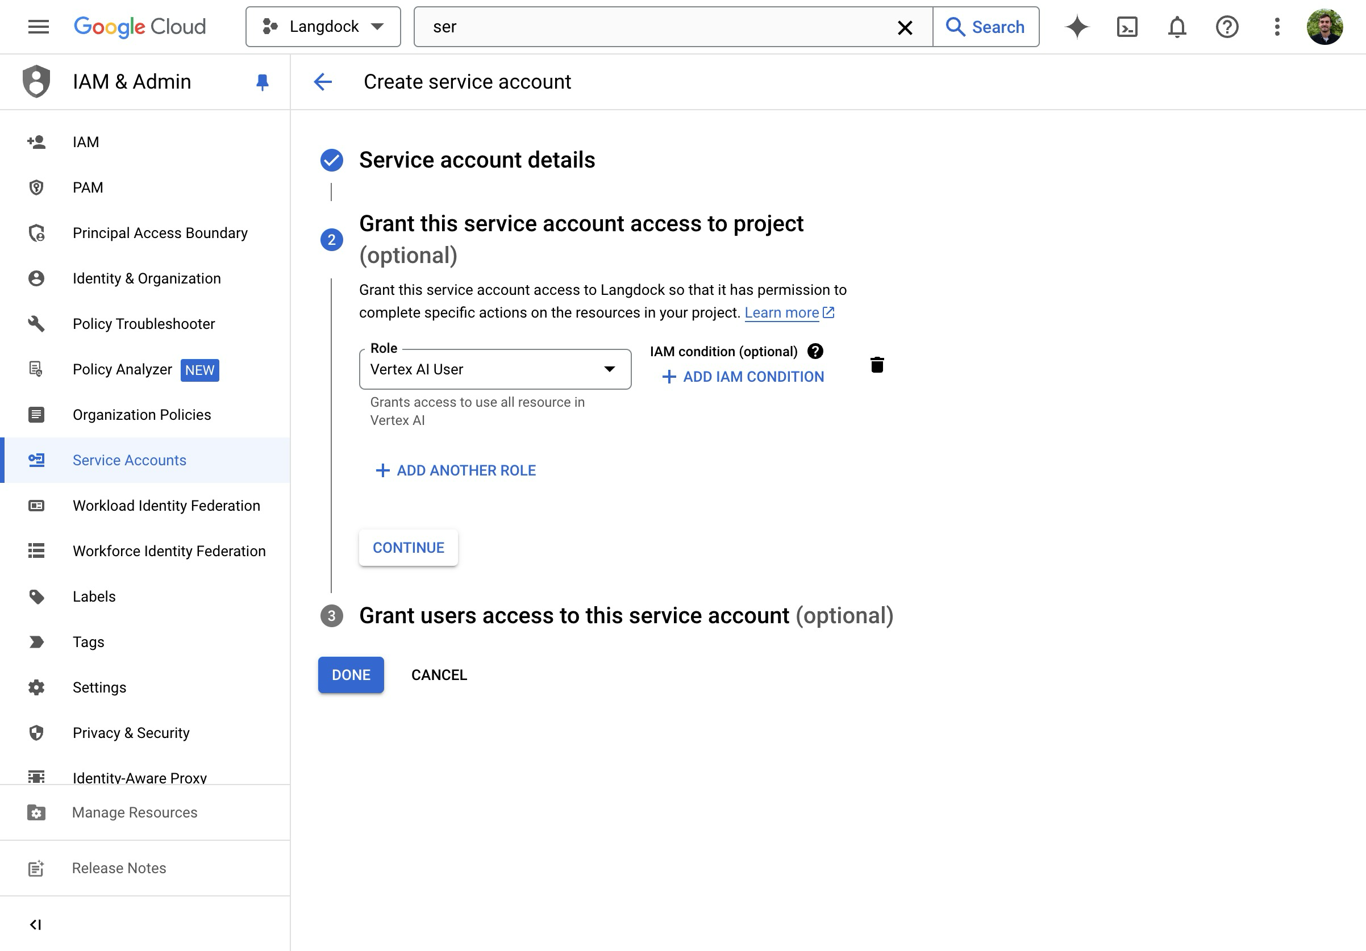Viewport: 1366px width, 951px height.
Task: Activate Cloud Shell terminal icon
Action: (1127, 27)
